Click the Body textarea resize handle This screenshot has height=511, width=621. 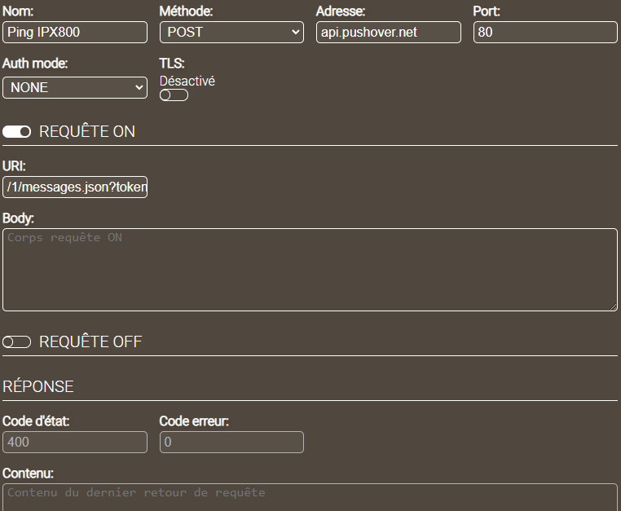613,306
